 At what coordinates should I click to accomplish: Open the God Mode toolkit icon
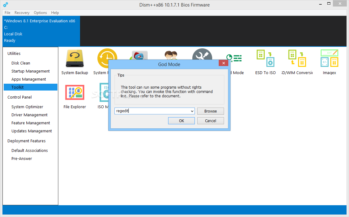(x=234, y=58)
